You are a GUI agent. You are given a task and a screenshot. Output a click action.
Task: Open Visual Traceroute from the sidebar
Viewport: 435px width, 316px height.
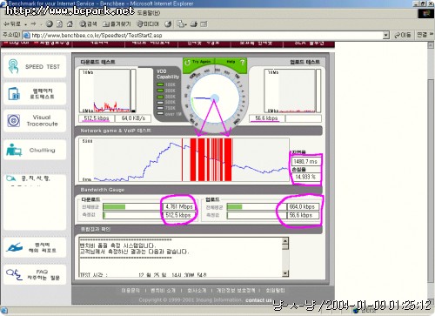35,120
